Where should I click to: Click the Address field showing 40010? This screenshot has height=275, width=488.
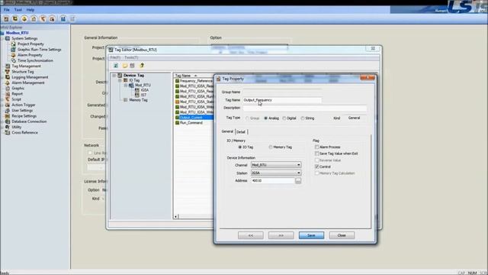[273, 181]
